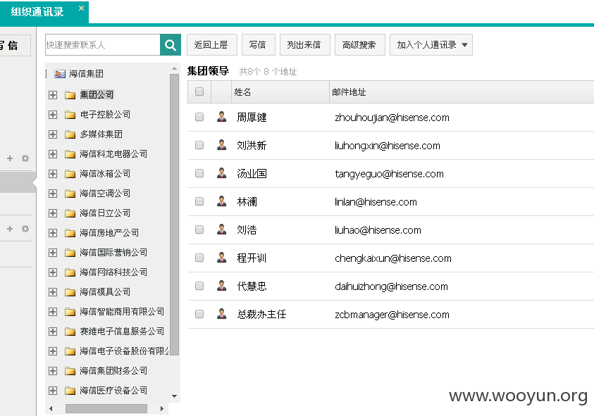
Task: Click the 高级搜索 button
Action: (x=359, y=45)
